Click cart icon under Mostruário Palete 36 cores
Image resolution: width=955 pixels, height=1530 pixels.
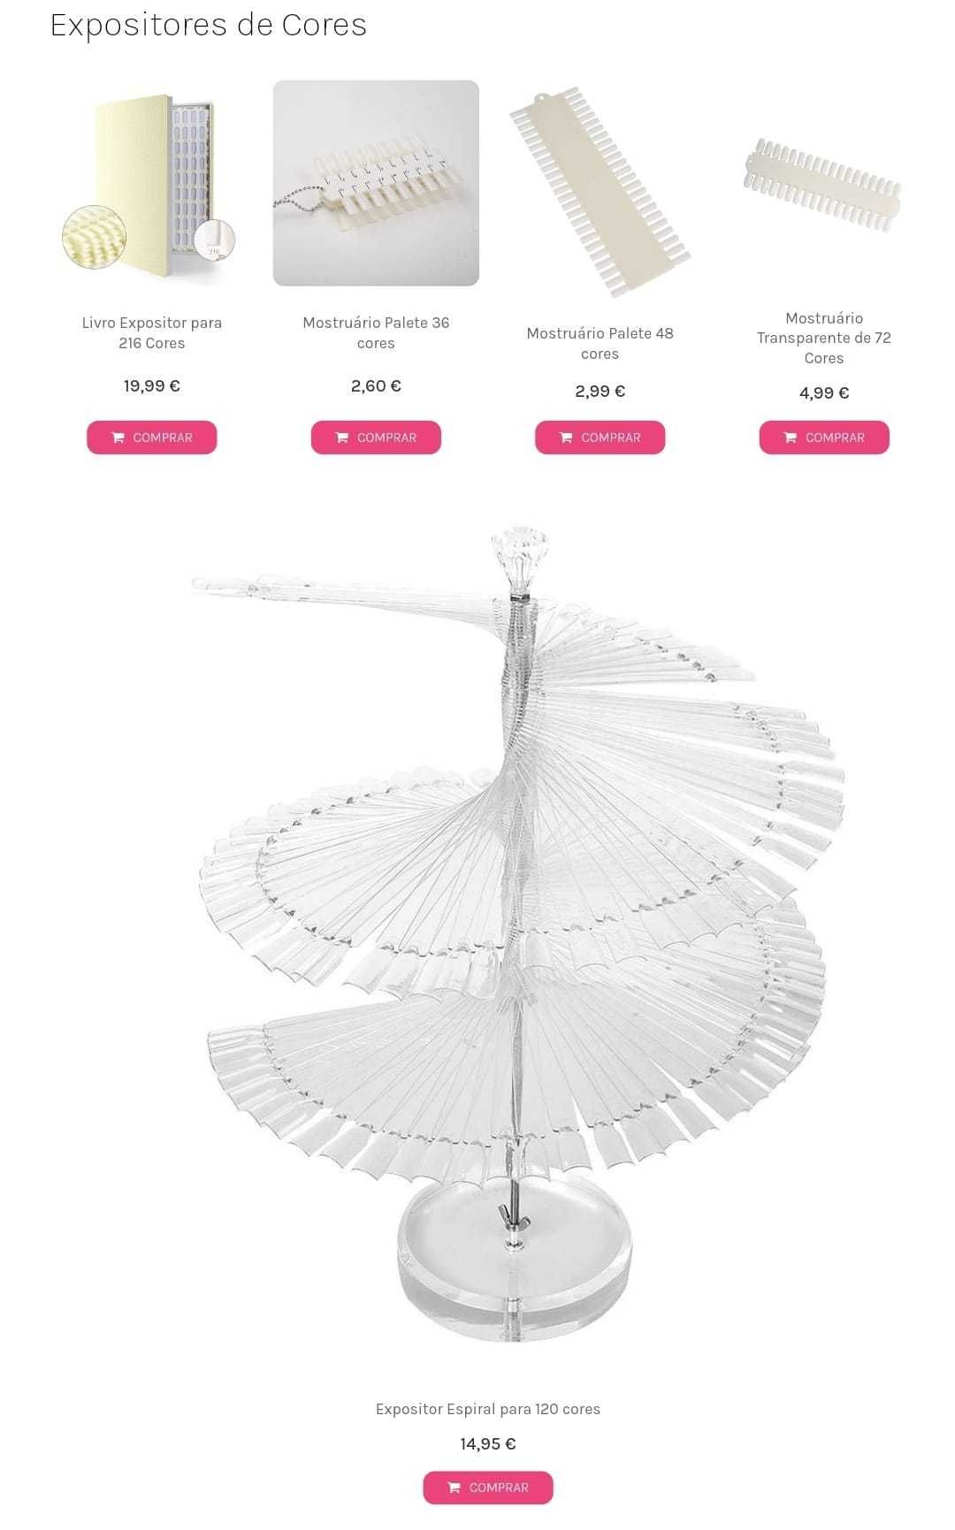[342, 438]
